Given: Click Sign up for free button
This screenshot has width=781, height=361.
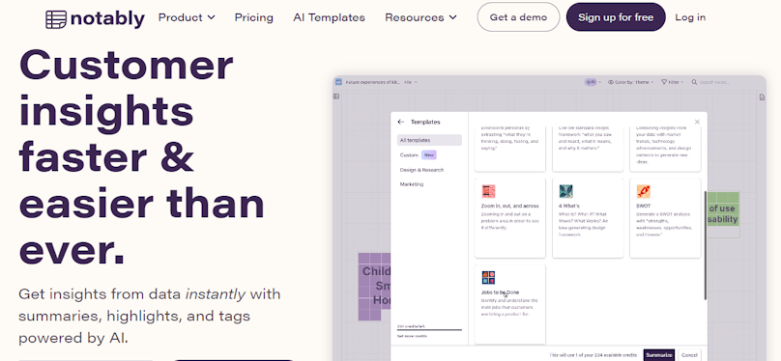Looking at the screenshot, I should point(616,17).
